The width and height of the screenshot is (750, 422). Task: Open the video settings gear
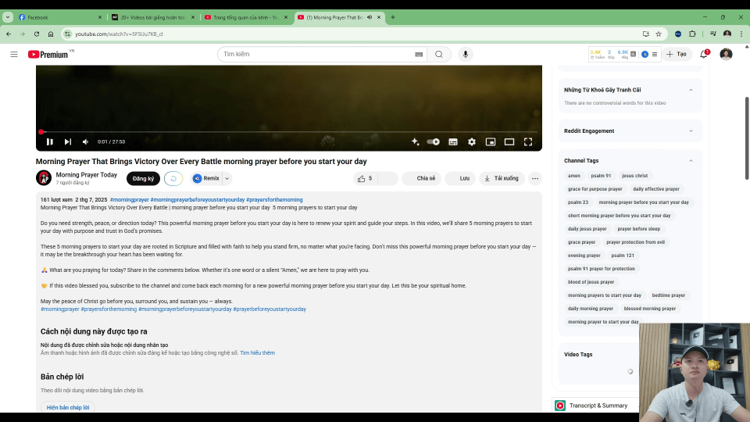point(472,141)
